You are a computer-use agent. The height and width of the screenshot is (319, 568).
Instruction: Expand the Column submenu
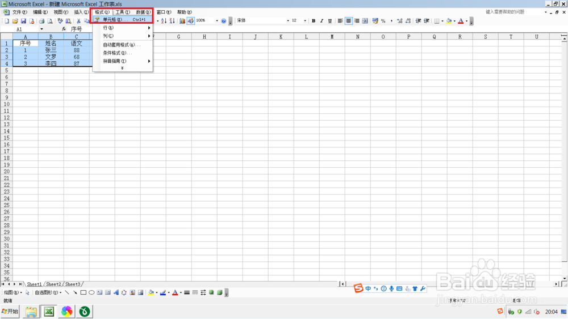[x=123, y=36]
